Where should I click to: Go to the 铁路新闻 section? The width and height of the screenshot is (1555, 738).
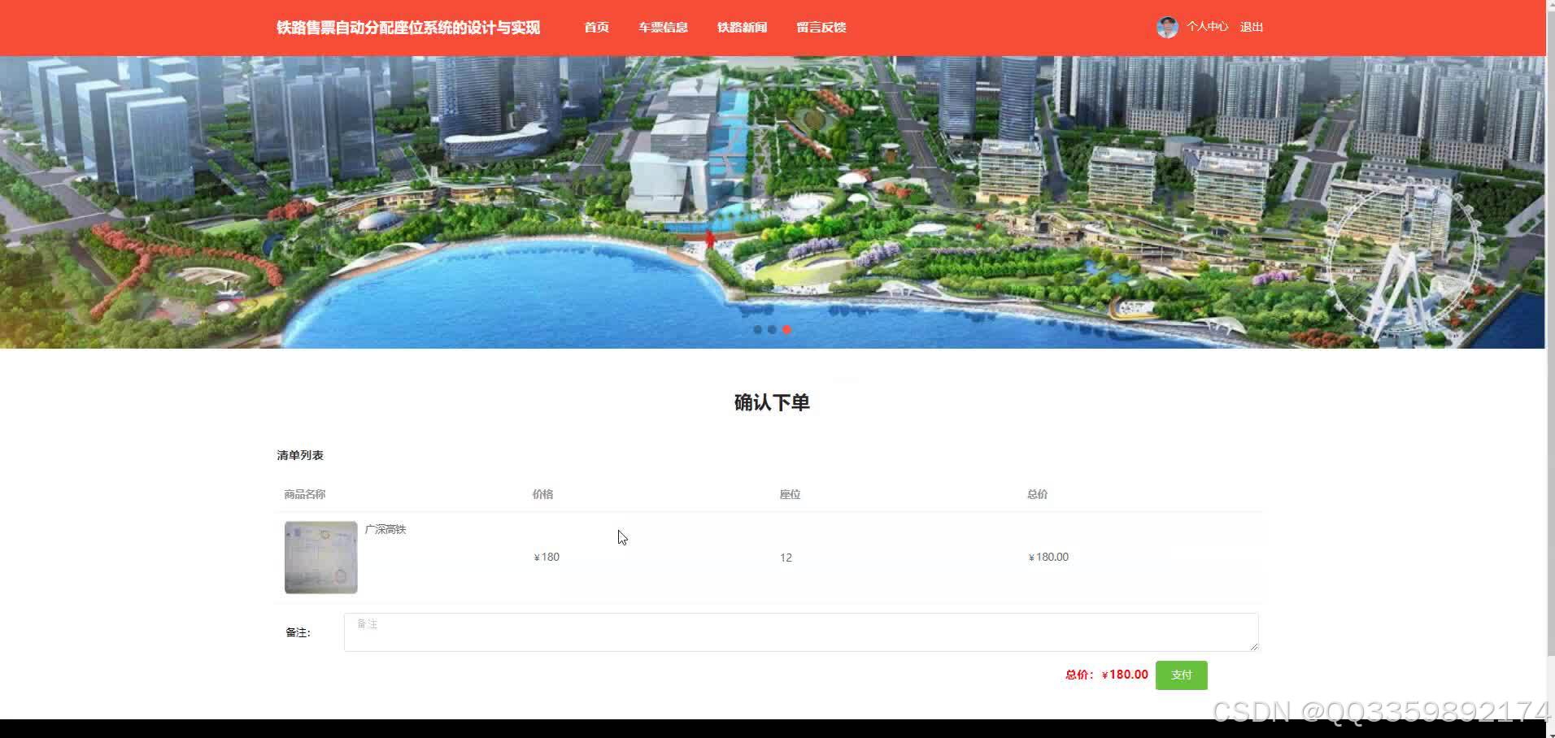tap(741, 27)
